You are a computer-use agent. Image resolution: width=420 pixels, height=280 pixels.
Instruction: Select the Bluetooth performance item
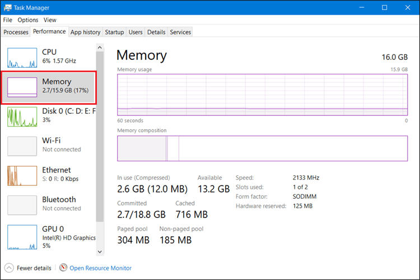[49, 203]
